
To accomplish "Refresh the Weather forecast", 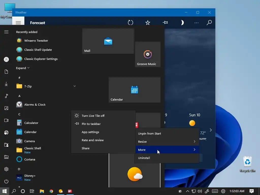I will coord(131,23).
